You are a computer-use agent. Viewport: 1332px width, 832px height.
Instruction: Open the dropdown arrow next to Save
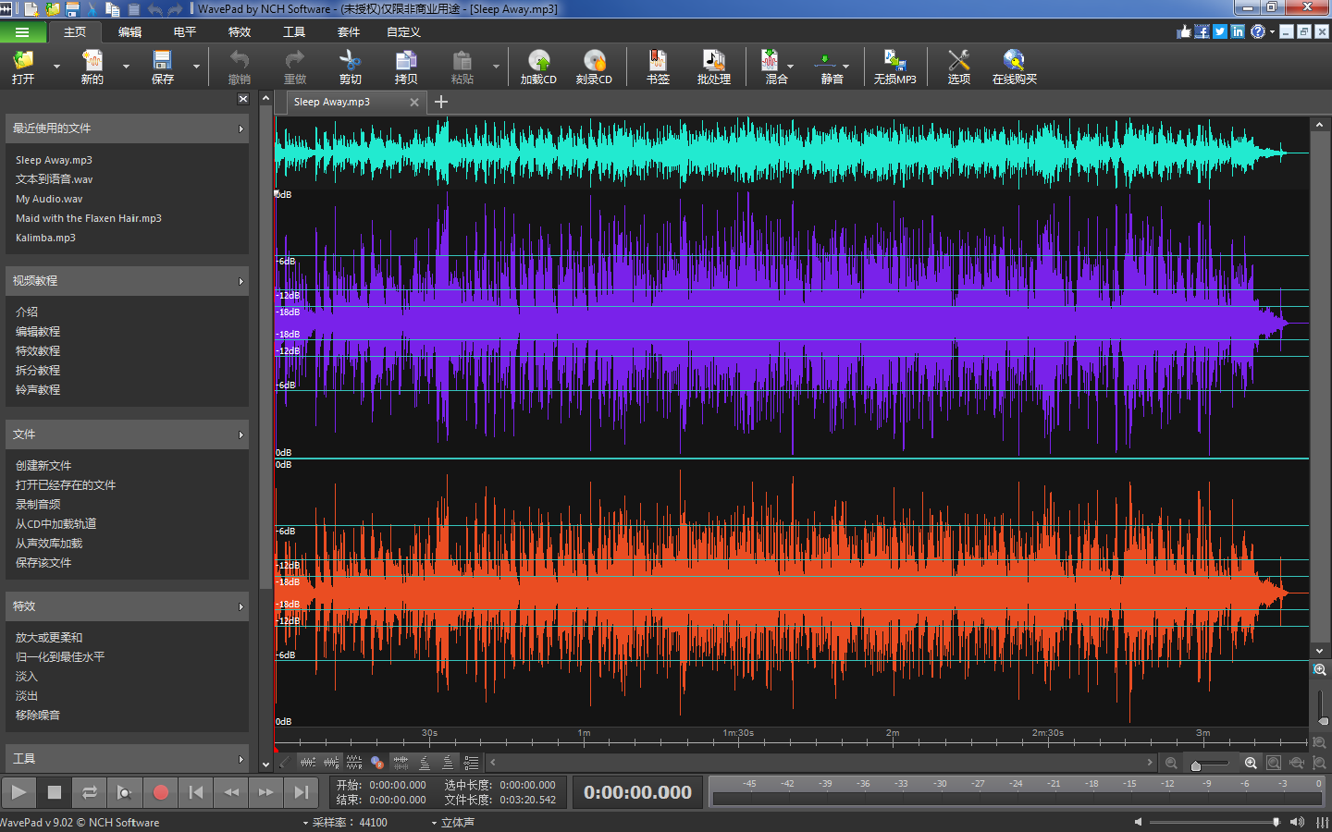tap(196, 67)
